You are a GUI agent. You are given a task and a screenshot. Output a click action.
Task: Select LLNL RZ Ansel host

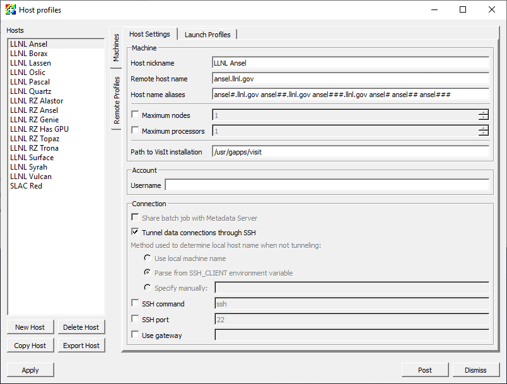click(56, 110)
